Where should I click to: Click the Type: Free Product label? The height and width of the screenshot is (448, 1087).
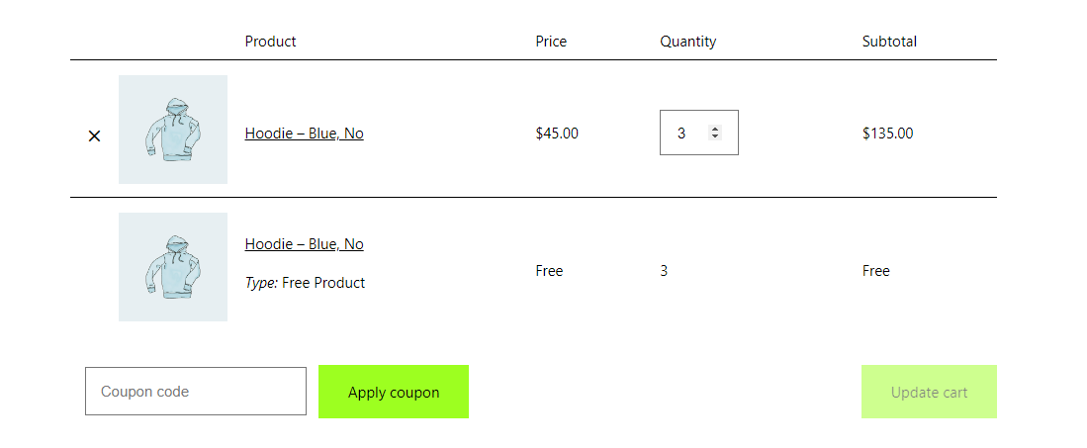point(305,283)
